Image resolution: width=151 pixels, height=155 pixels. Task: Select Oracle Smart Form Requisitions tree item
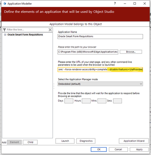(25, 34)
